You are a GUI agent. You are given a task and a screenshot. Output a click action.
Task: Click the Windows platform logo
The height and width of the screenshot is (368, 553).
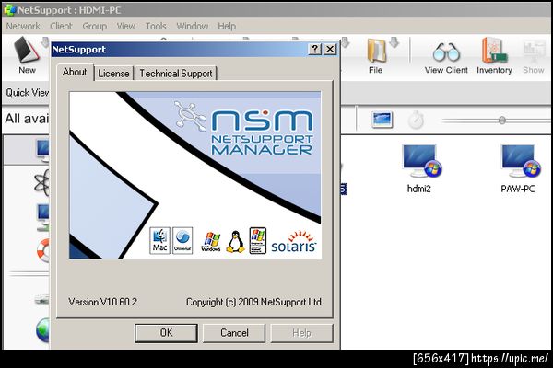point(211,242)
